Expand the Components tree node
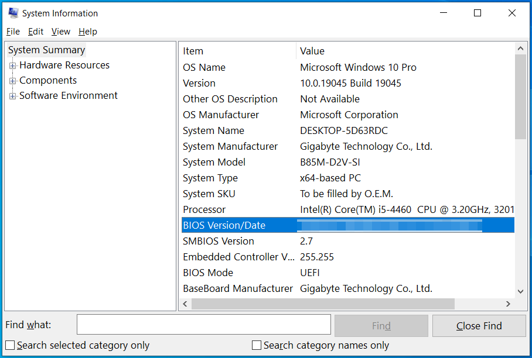This screenshot has height=358, width=532. 12,80
